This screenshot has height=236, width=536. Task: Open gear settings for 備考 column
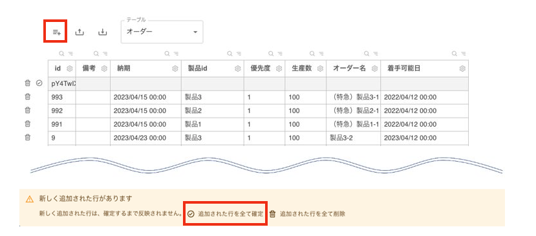104,69
